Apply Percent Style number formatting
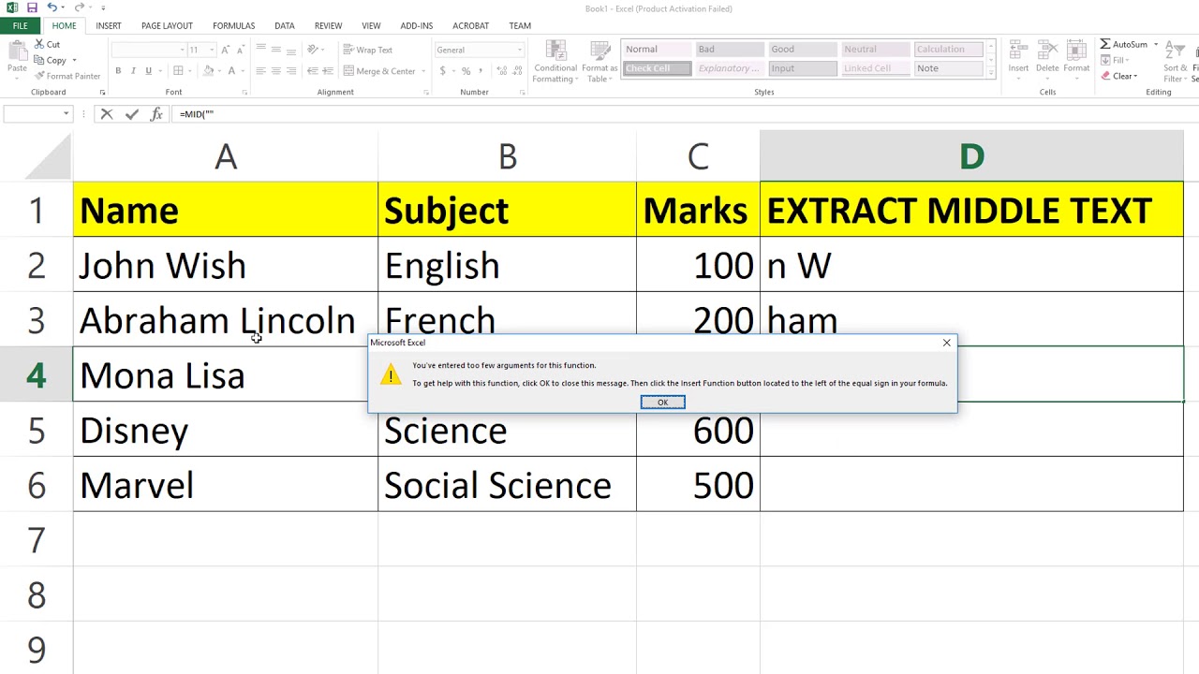This screenshot has width=1199, height=674. click(x=466, y=70)
